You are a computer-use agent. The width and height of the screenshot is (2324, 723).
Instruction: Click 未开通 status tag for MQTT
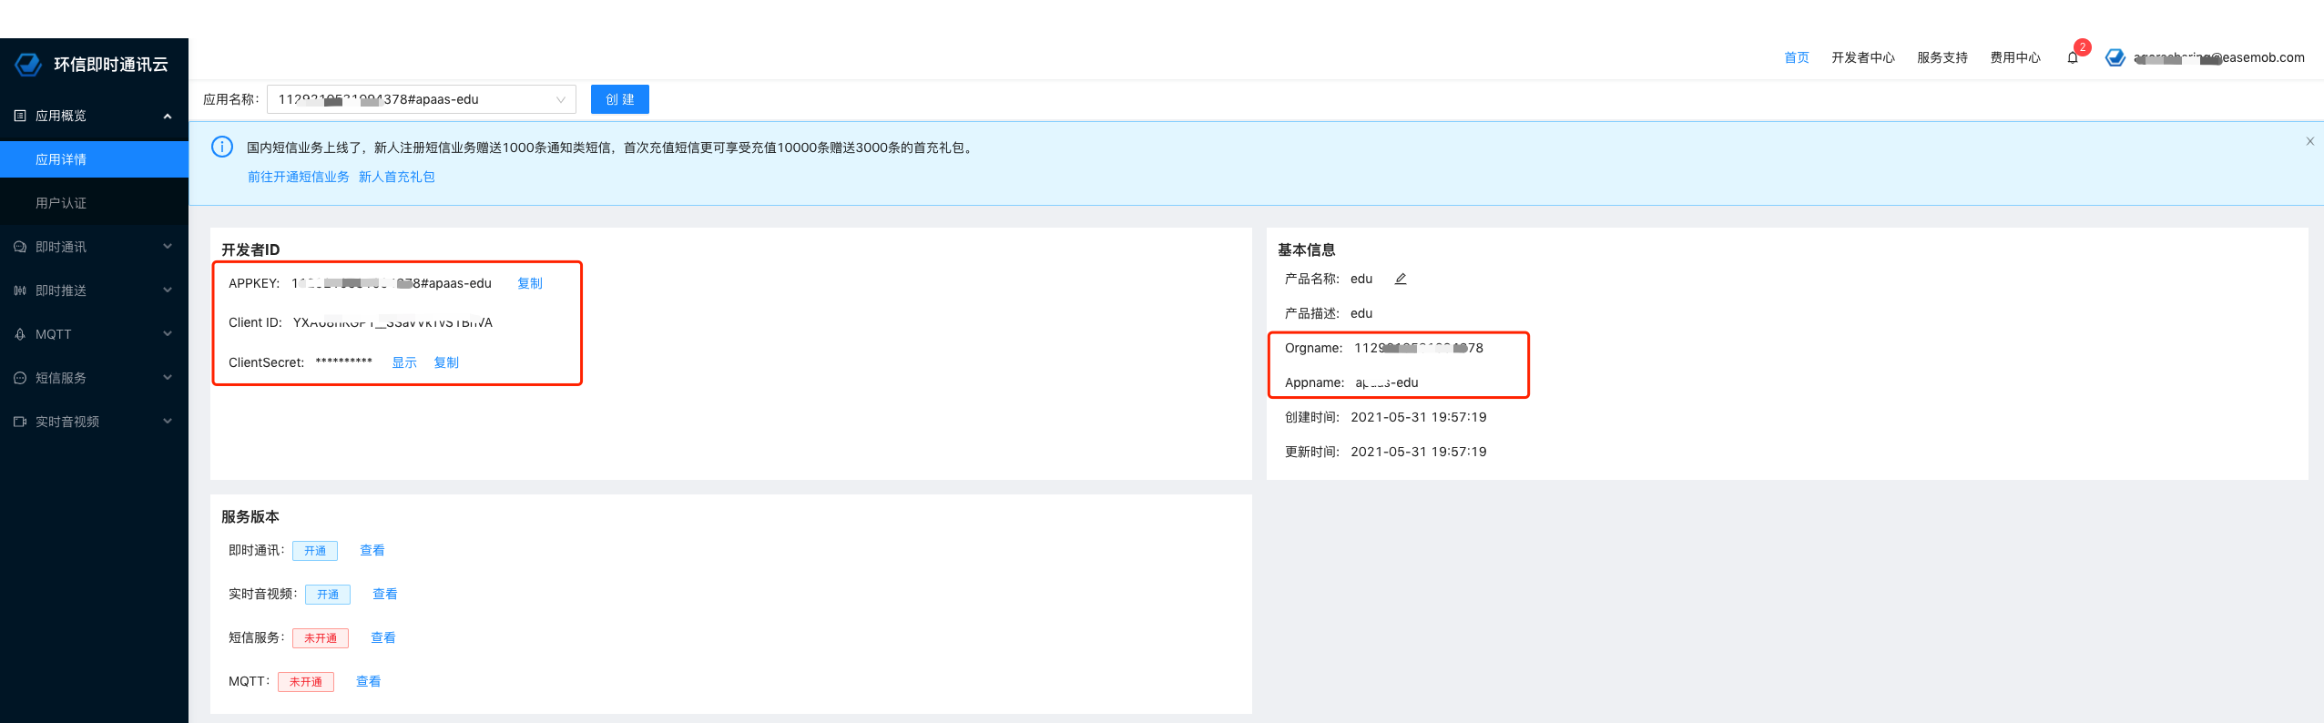306,682
